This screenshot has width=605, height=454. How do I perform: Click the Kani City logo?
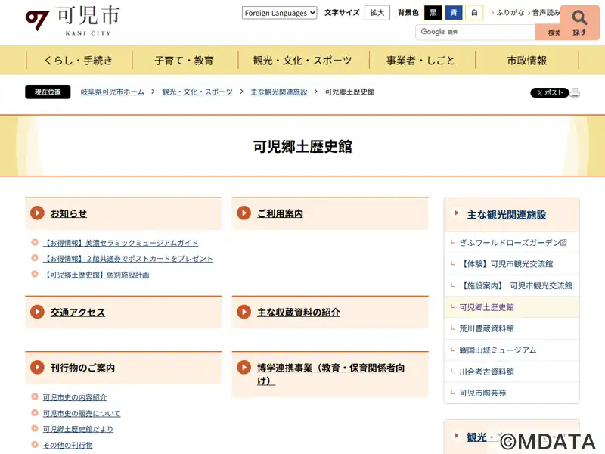tap(72, 20)
